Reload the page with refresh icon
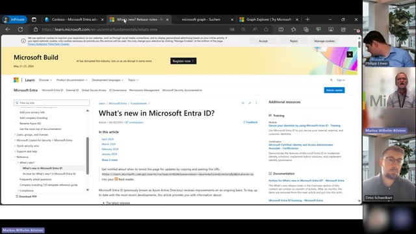416x234 pixels. (20, 29)
